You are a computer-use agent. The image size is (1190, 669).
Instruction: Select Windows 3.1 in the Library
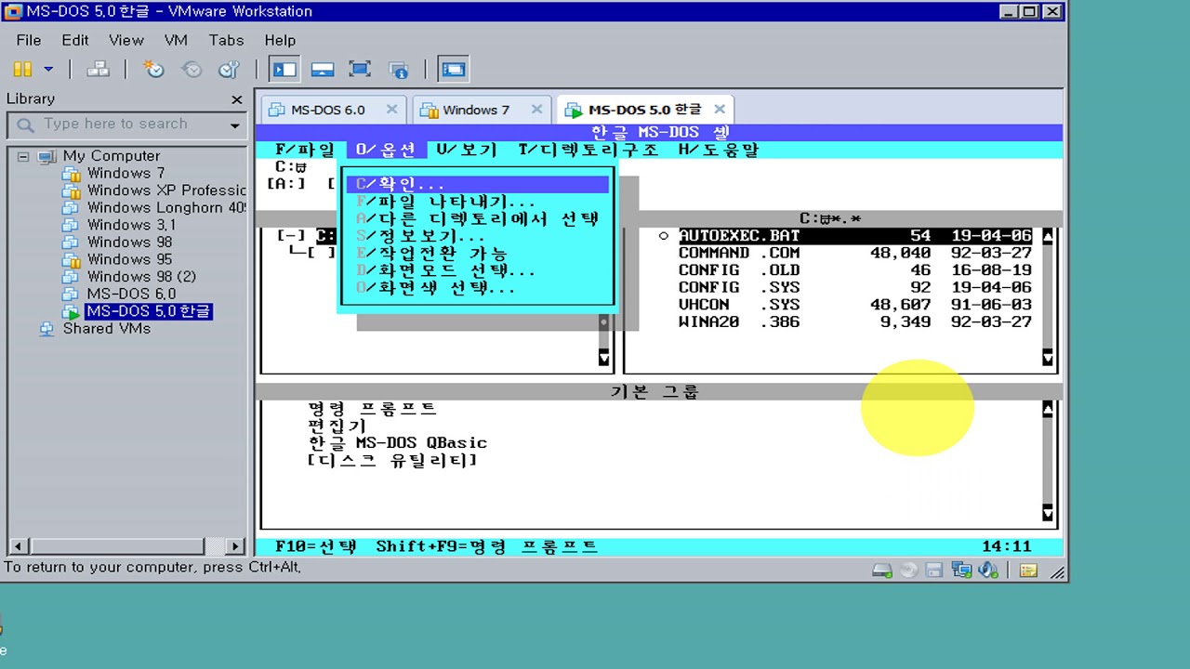pos(131,225)
